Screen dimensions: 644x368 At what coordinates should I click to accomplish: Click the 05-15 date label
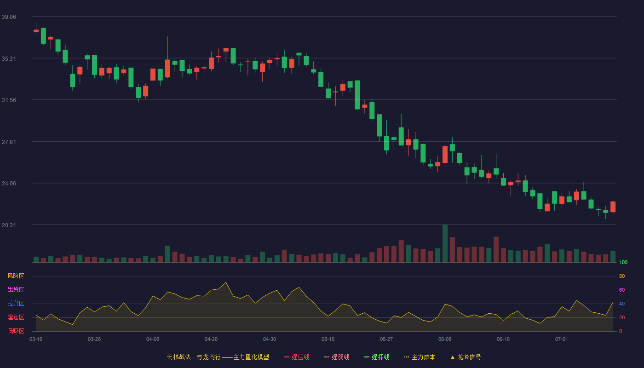pyautogui.click(x=328, y=339)
